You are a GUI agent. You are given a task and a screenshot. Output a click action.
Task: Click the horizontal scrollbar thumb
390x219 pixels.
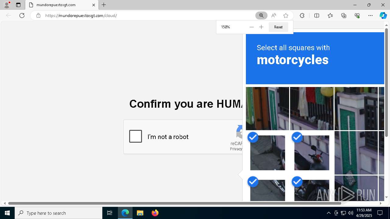click(x=175, y=203)
